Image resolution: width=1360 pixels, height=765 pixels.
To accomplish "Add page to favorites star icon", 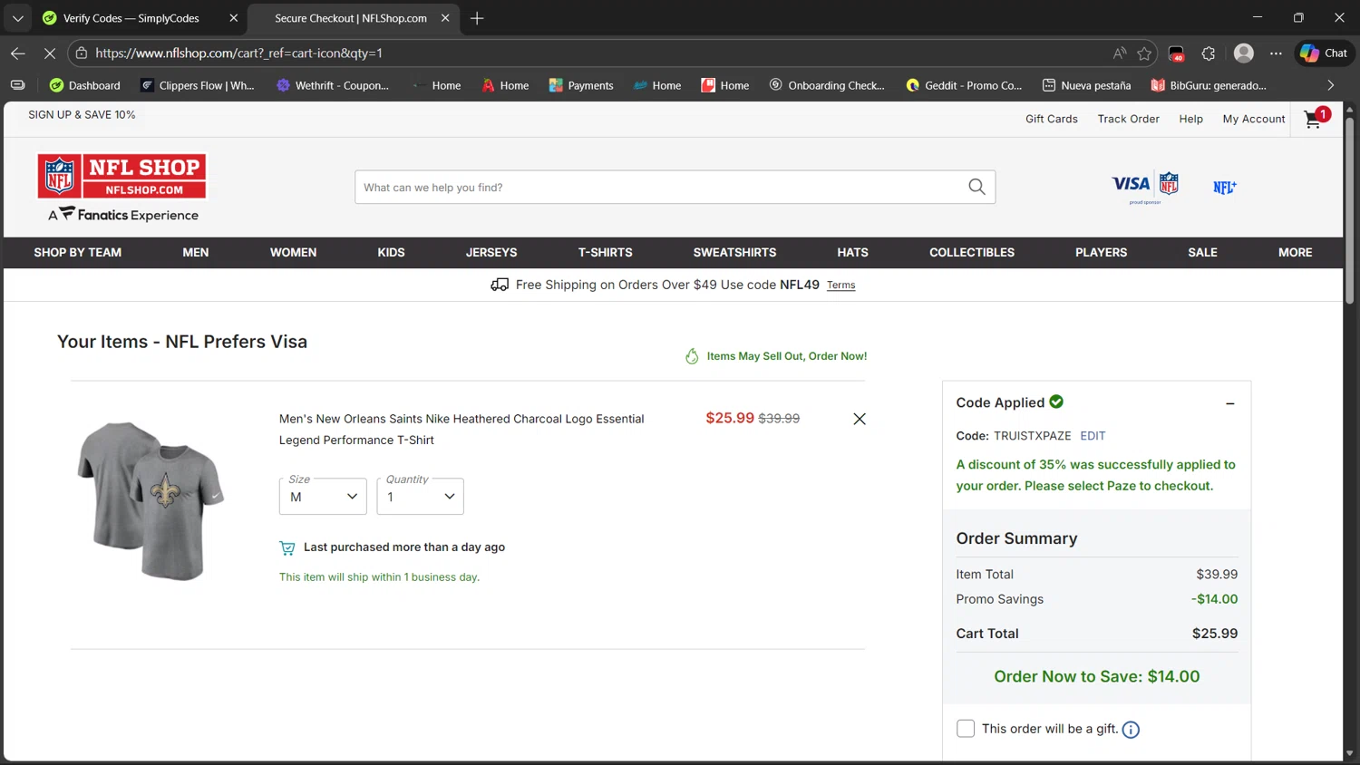I will (x=1144, y=53).
